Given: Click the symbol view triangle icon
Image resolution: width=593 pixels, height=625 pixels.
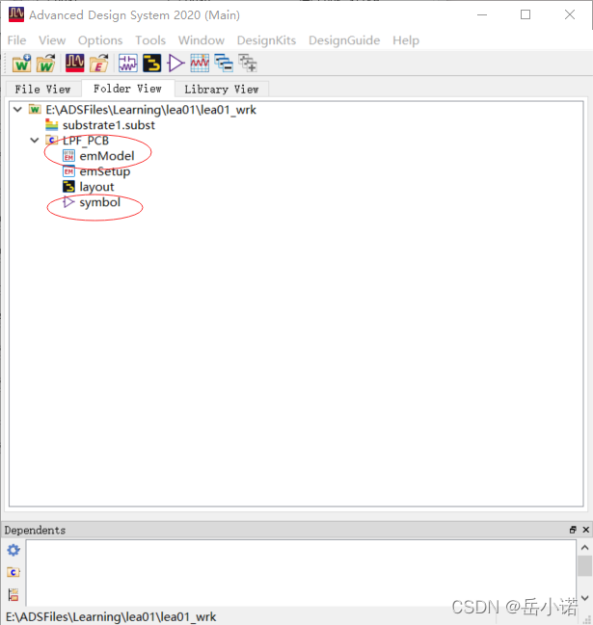Looking at the screenshot, I should [x=68, y=202].
